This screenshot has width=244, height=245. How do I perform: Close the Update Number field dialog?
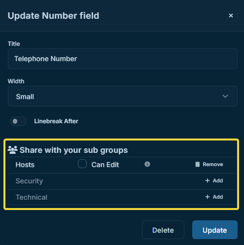(231, 15)
